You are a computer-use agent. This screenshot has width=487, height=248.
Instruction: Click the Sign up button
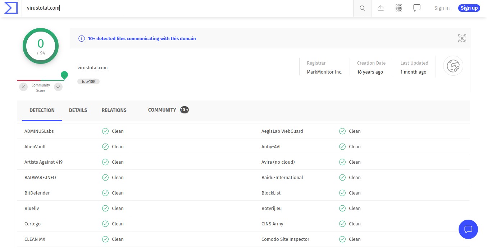click(469, 8)
